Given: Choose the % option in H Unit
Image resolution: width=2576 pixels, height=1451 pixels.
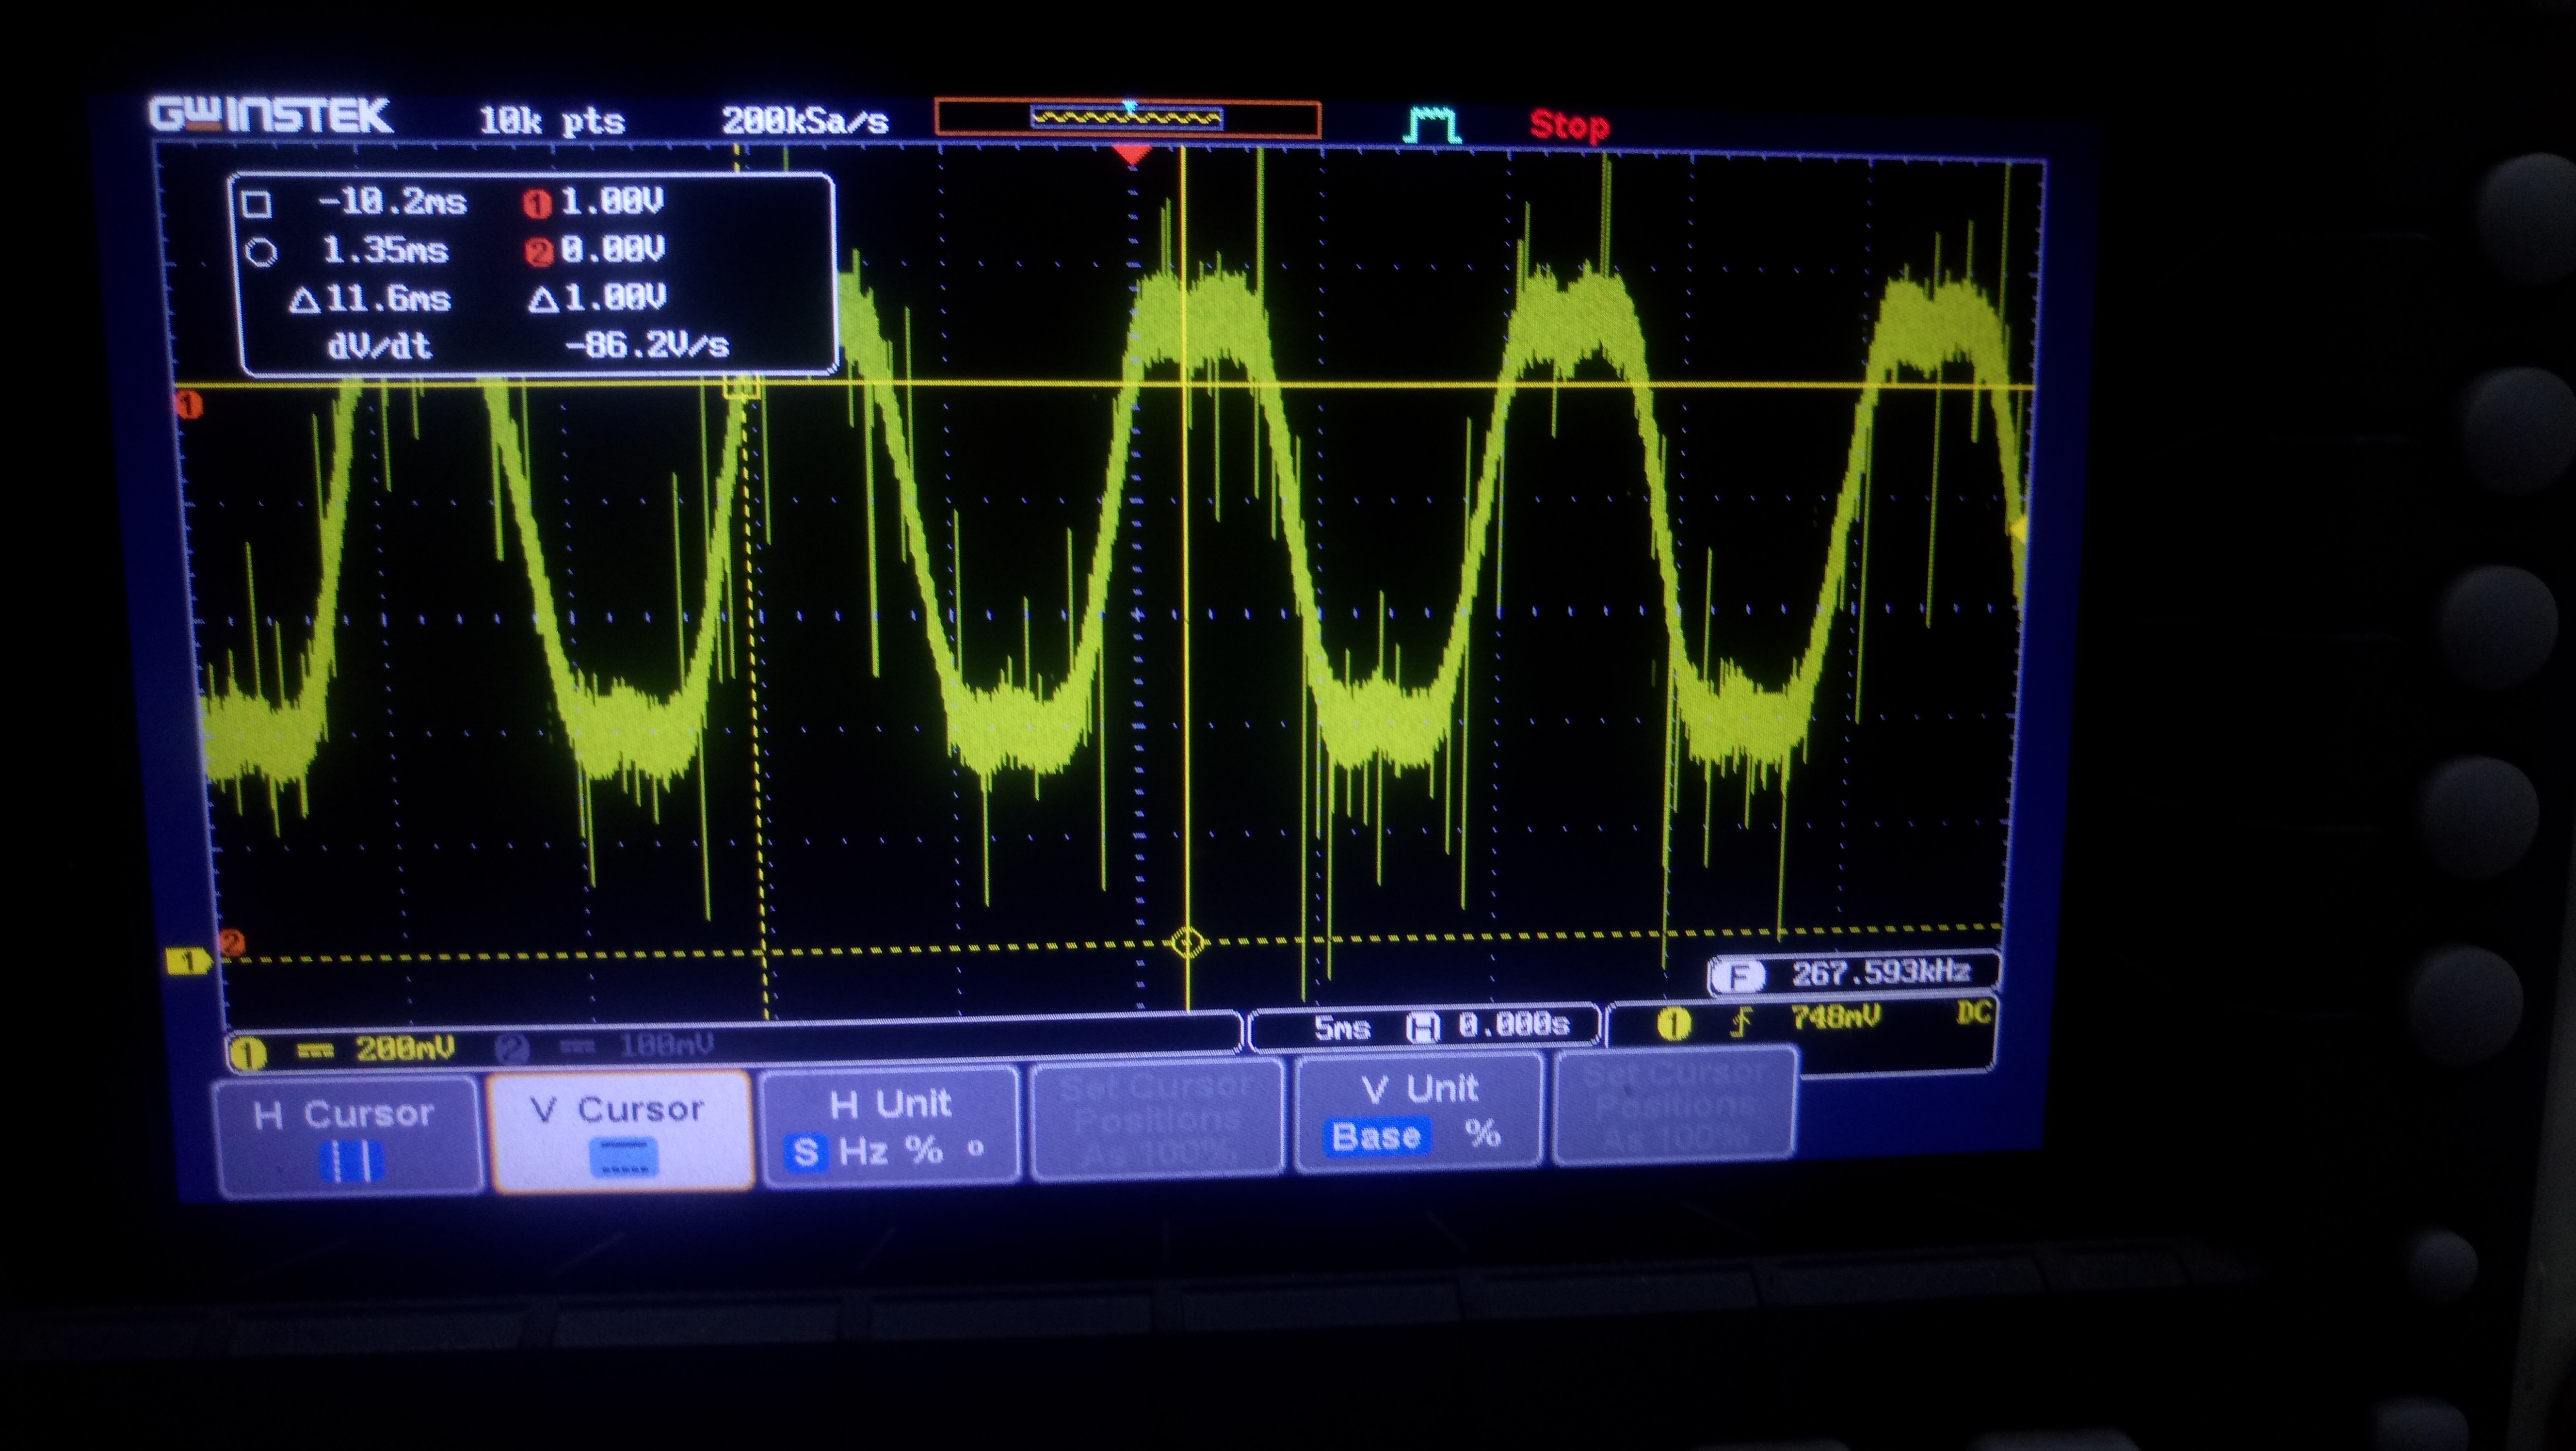Looking at the screenshot, I should [x=925, y=1150].
